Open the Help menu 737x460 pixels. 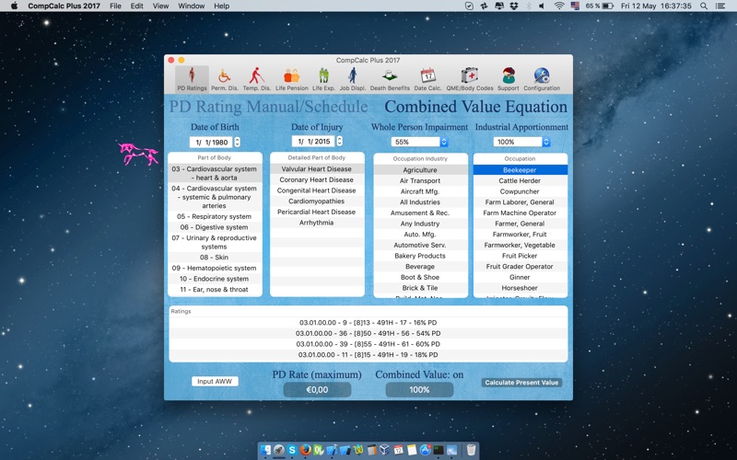221,6
